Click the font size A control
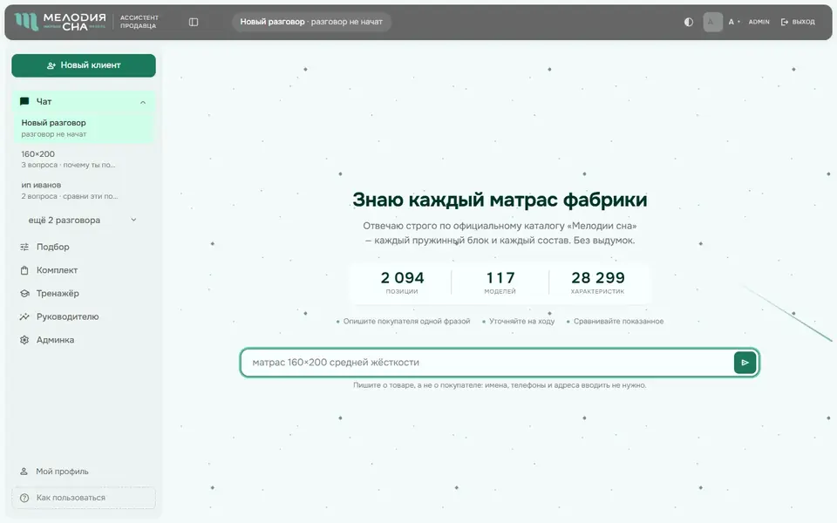The width and height of the screenshot is (837, 523). [x=734, y=22]
